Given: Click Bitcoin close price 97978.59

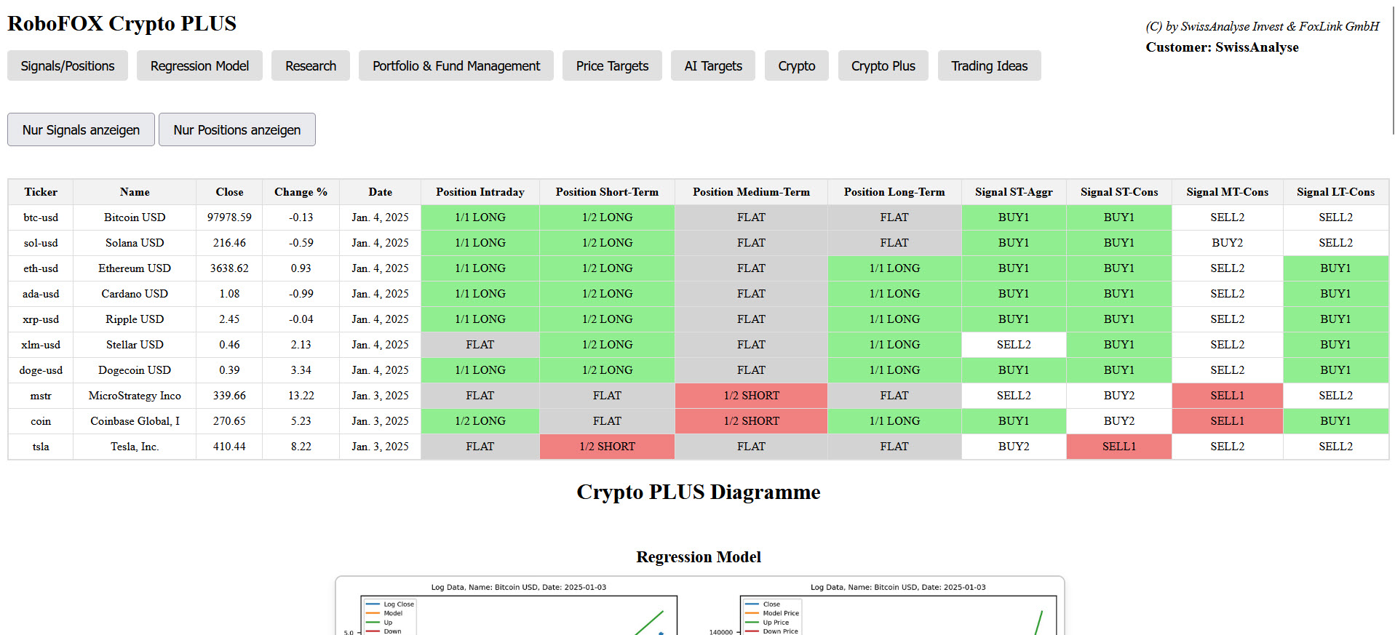Looking at the screenshot, I should click(x=229, y=217).
